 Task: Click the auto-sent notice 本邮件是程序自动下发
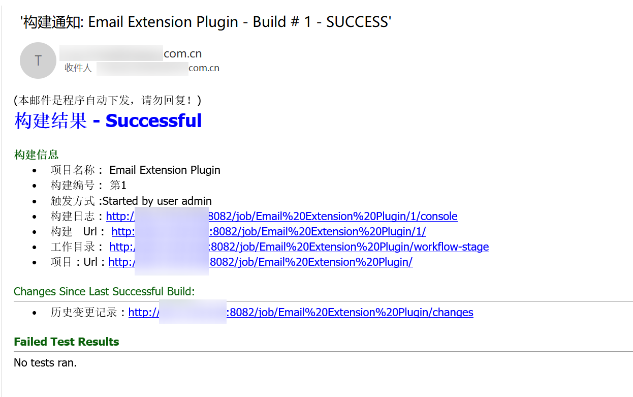pos(108,100)
